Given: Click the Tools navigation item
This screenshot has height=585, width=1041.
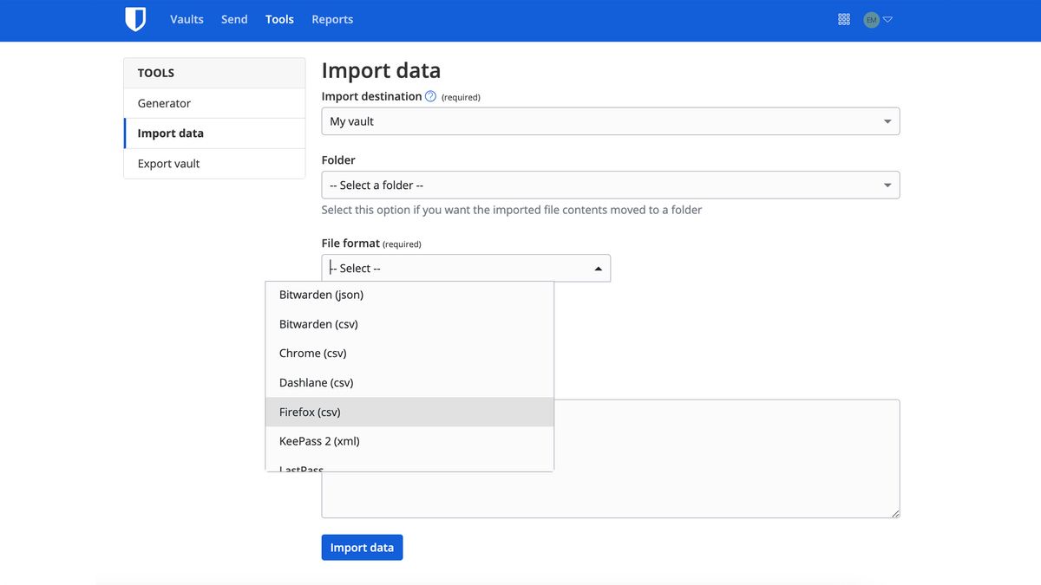Looking at the screenshot, I should (x=279, y=18).
